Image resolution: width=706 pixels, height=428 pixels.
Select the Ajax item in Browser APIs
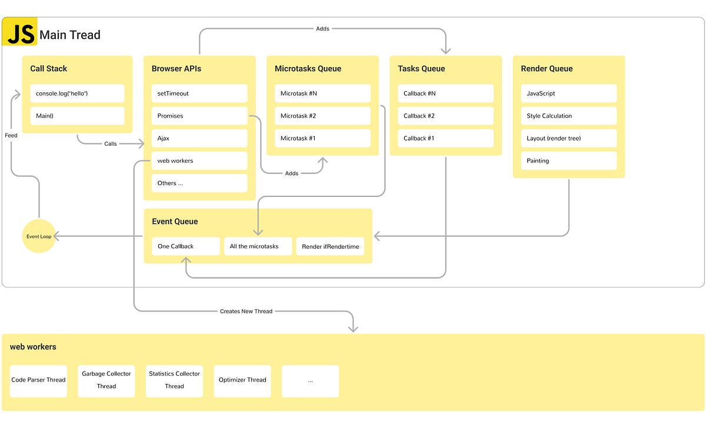199,138
